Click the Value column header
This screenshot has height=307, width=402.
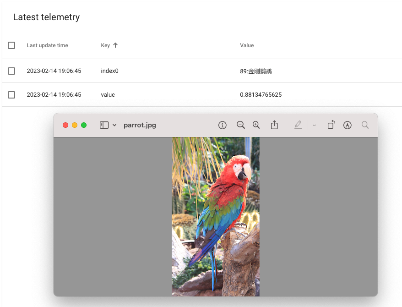247,45
